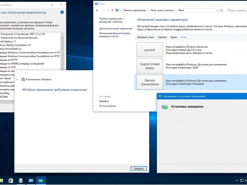This screenshot has width=247, height=185.
Task: Select the 'русский' language tile
Action: [150, 50]
